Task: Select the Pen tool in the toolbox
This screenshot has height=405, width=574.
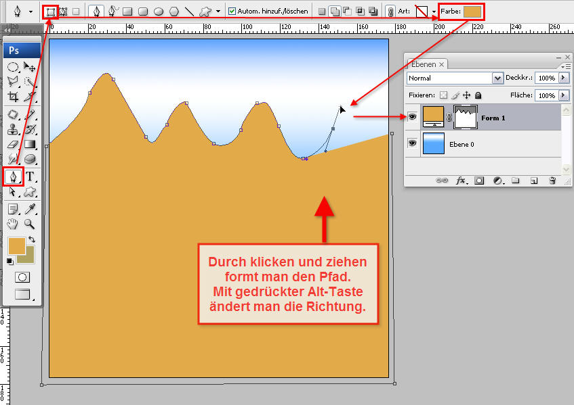Action: [13, 176]
